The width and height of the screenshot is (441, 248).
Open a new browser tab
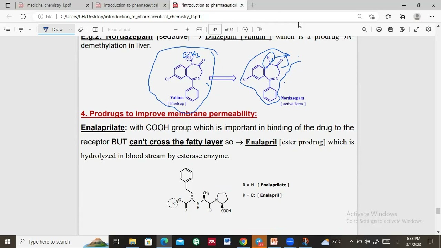253,5
